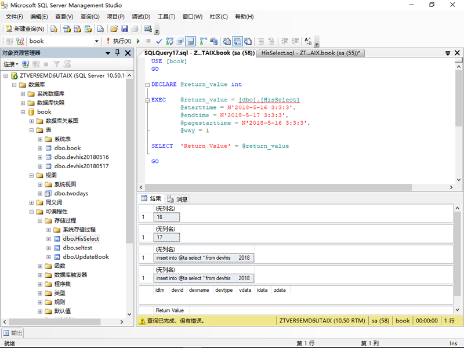The width and height of the screenshot is (464, 348).
Task: Switch to the 消息 messages tab
Action: pos(177,199)
